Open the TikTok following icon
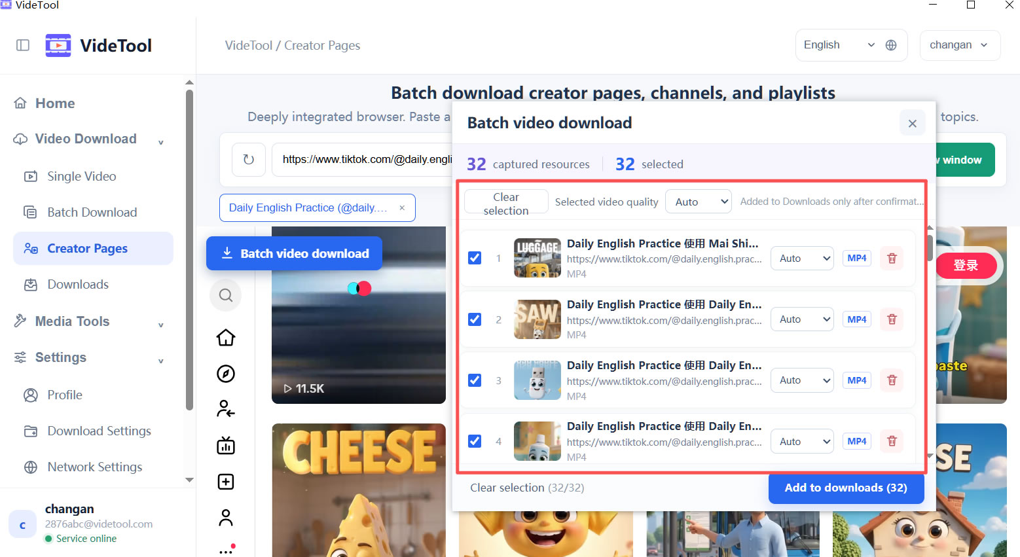The image size is (1020, 557). [226, 410]
